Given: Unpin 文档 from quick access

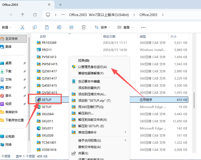Looking at the screenshot, I should (24, 79).
